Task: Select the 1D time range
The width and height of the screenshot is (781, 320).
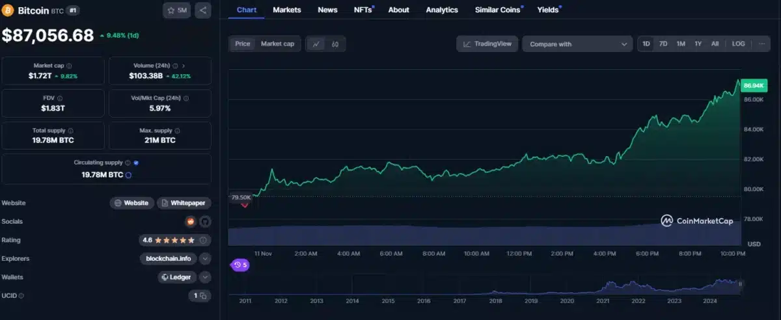Action: click(646, 44)
